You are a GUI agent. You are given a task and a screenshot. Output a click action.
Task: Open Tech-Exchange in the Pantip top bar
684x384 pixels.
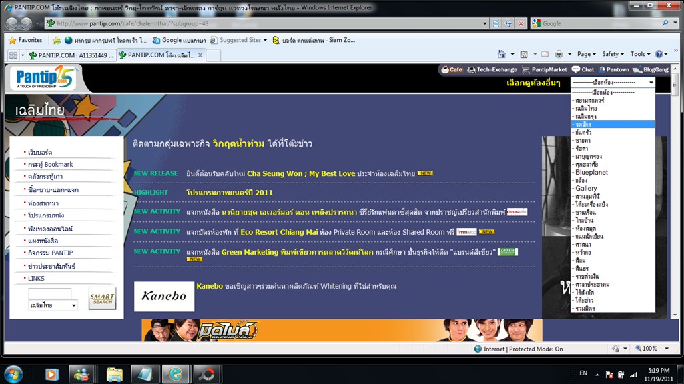[492, 69]
